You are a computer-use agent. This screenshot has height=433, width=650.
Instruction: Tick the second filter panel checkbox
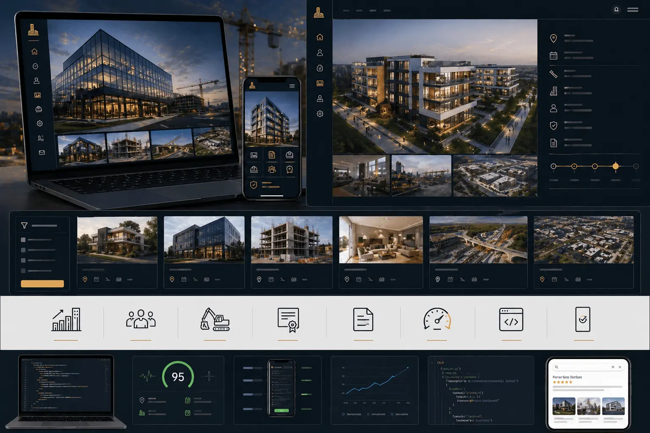23,250
